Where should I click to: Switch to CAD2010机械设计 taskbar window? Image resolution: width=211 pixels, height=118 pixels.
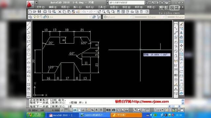click(x=94, y=115)
